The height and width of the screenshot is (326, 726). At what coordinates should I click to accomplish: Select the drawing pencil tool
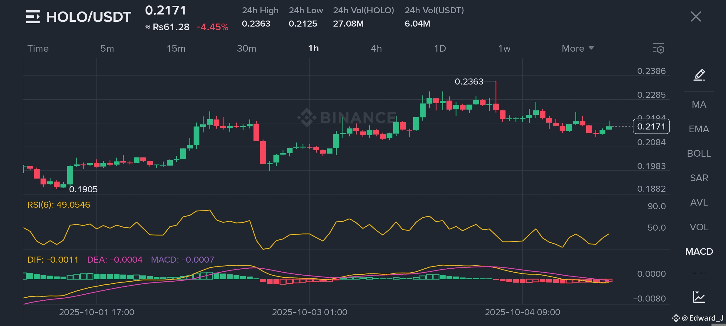pyautogui.click(x=699, y=75)
